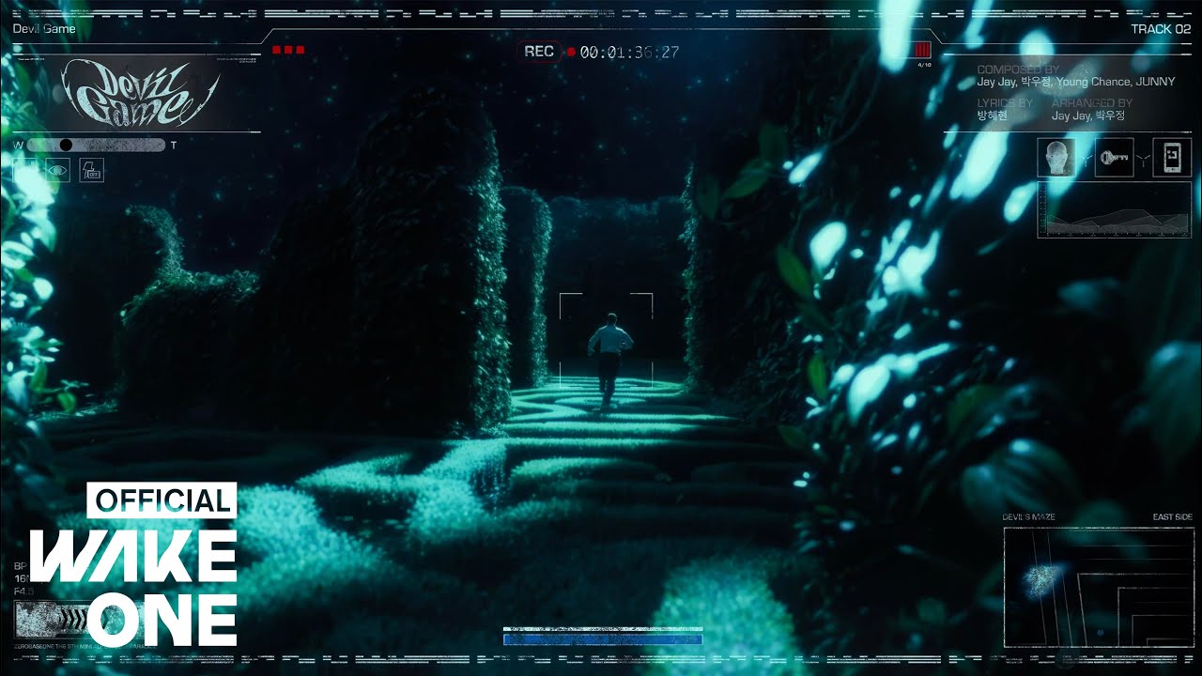Click the ARRANGED BY heading
The height and width of the screenshot is (676, 1202).
tap(1092, 103)
